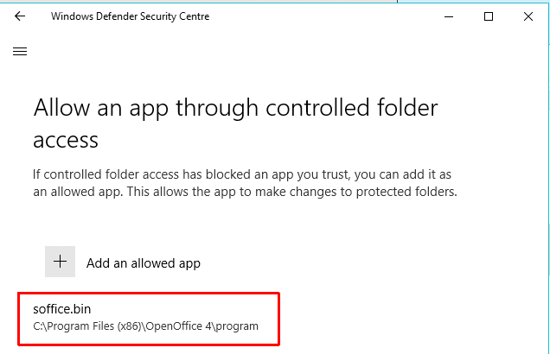The image size is (550, 354).
Task: Click the 'Windows Defender Security Centre' window title
Action: pos(130,16)
